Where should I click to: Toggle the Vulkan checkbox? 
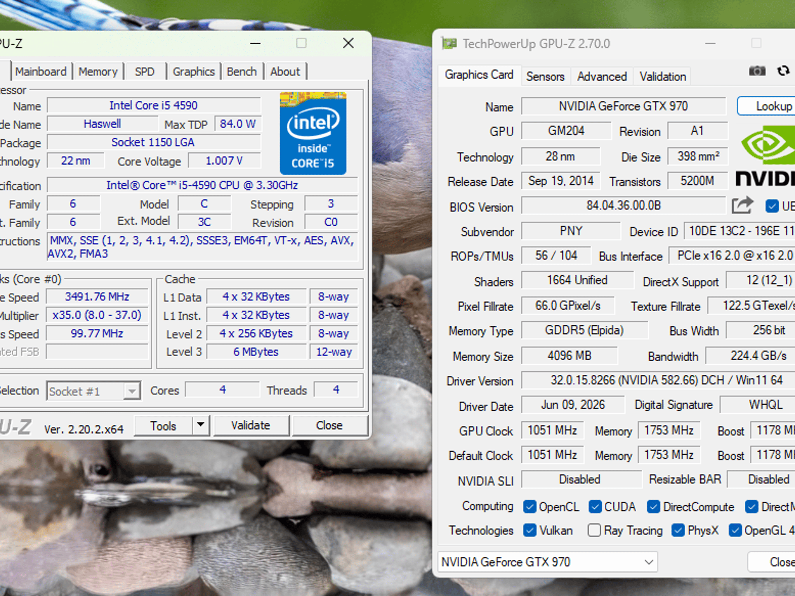[529, 530]
